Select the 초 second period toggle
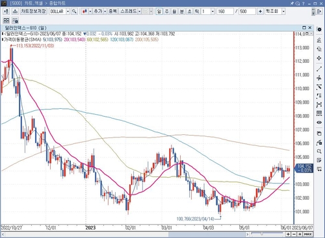Viewport: 325px width, 238px height. coord(189,11)
